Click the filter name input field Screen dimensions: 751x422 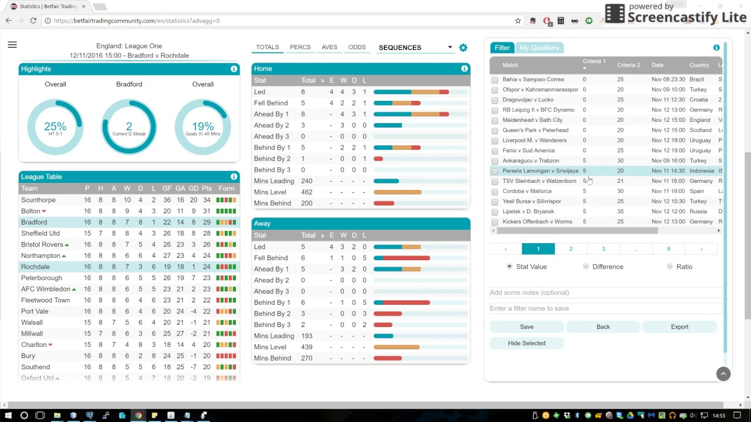click(x=605, y=308)
